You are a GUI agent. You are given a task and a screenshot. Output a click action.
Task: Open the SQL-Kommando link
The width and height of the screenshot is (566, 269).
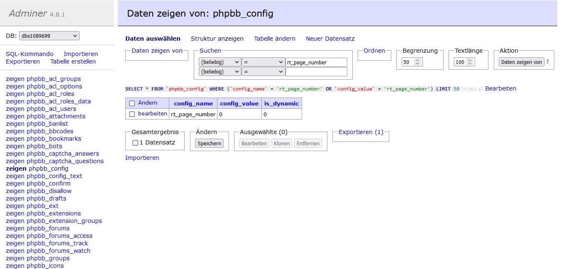(x=29, y=54)
